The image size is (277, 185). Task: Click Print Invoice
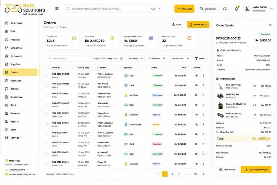pyautogui.click(x=228, y=169)
